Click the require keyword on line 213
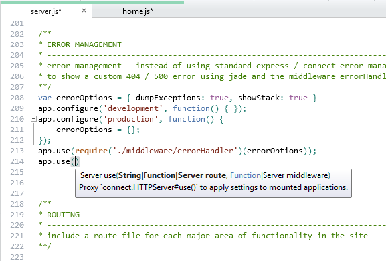386x261 pixels. click(x=91, y=151)
